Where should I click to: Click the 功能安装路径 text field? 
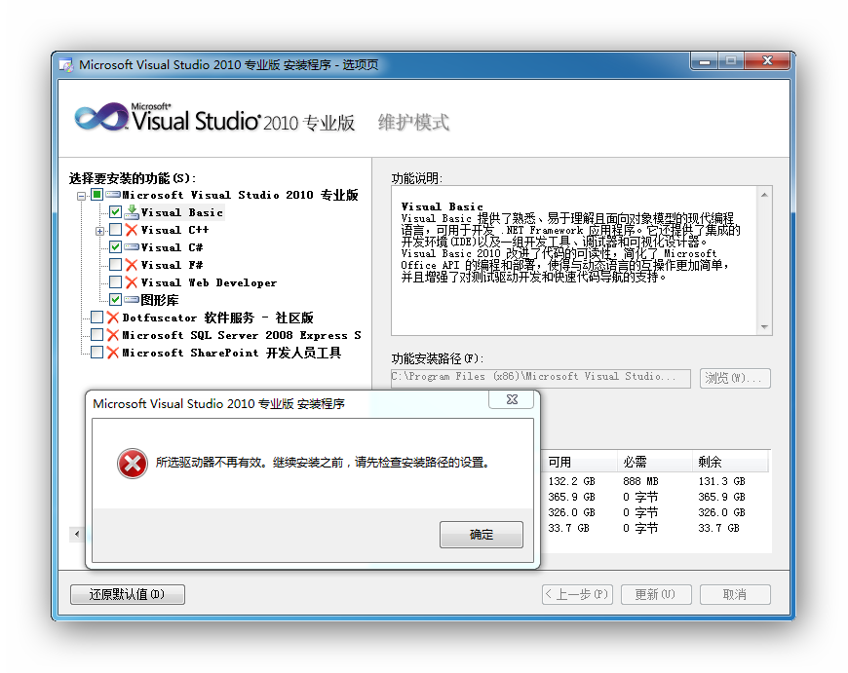pos(541,378)
